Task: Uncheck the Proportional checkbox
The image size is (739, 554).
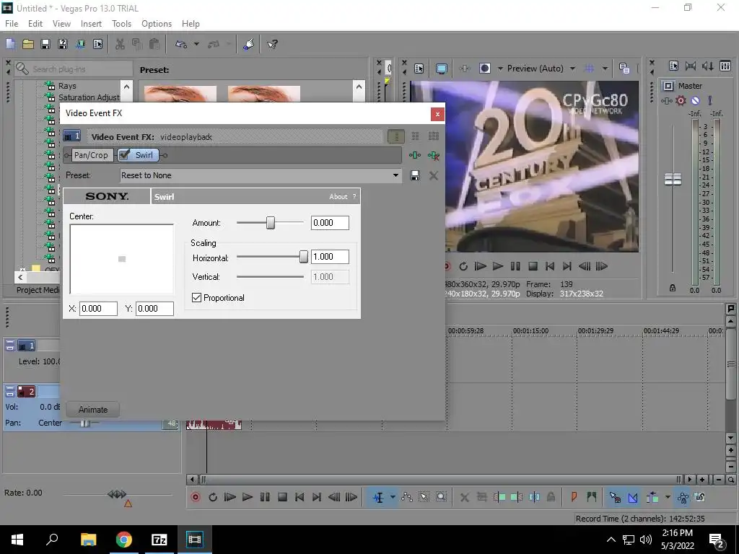Action: tap(197, 298)
